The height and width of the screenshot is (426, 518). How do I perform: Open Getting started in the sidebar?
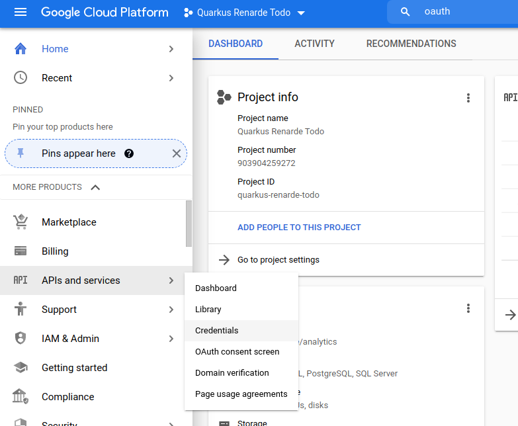coord(96,368)
